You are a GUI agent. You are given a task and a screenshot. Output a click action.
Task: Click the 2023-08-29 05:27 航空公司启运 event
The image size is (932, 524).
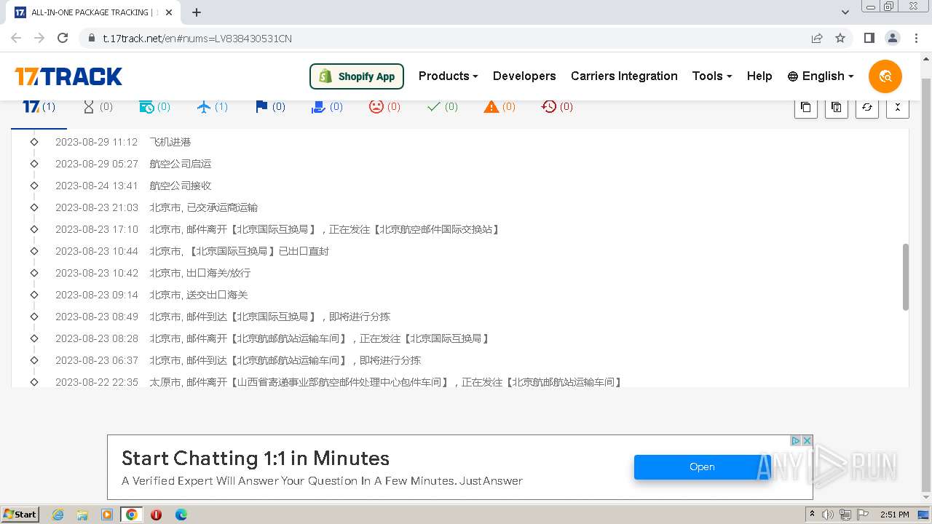(133, 164)
